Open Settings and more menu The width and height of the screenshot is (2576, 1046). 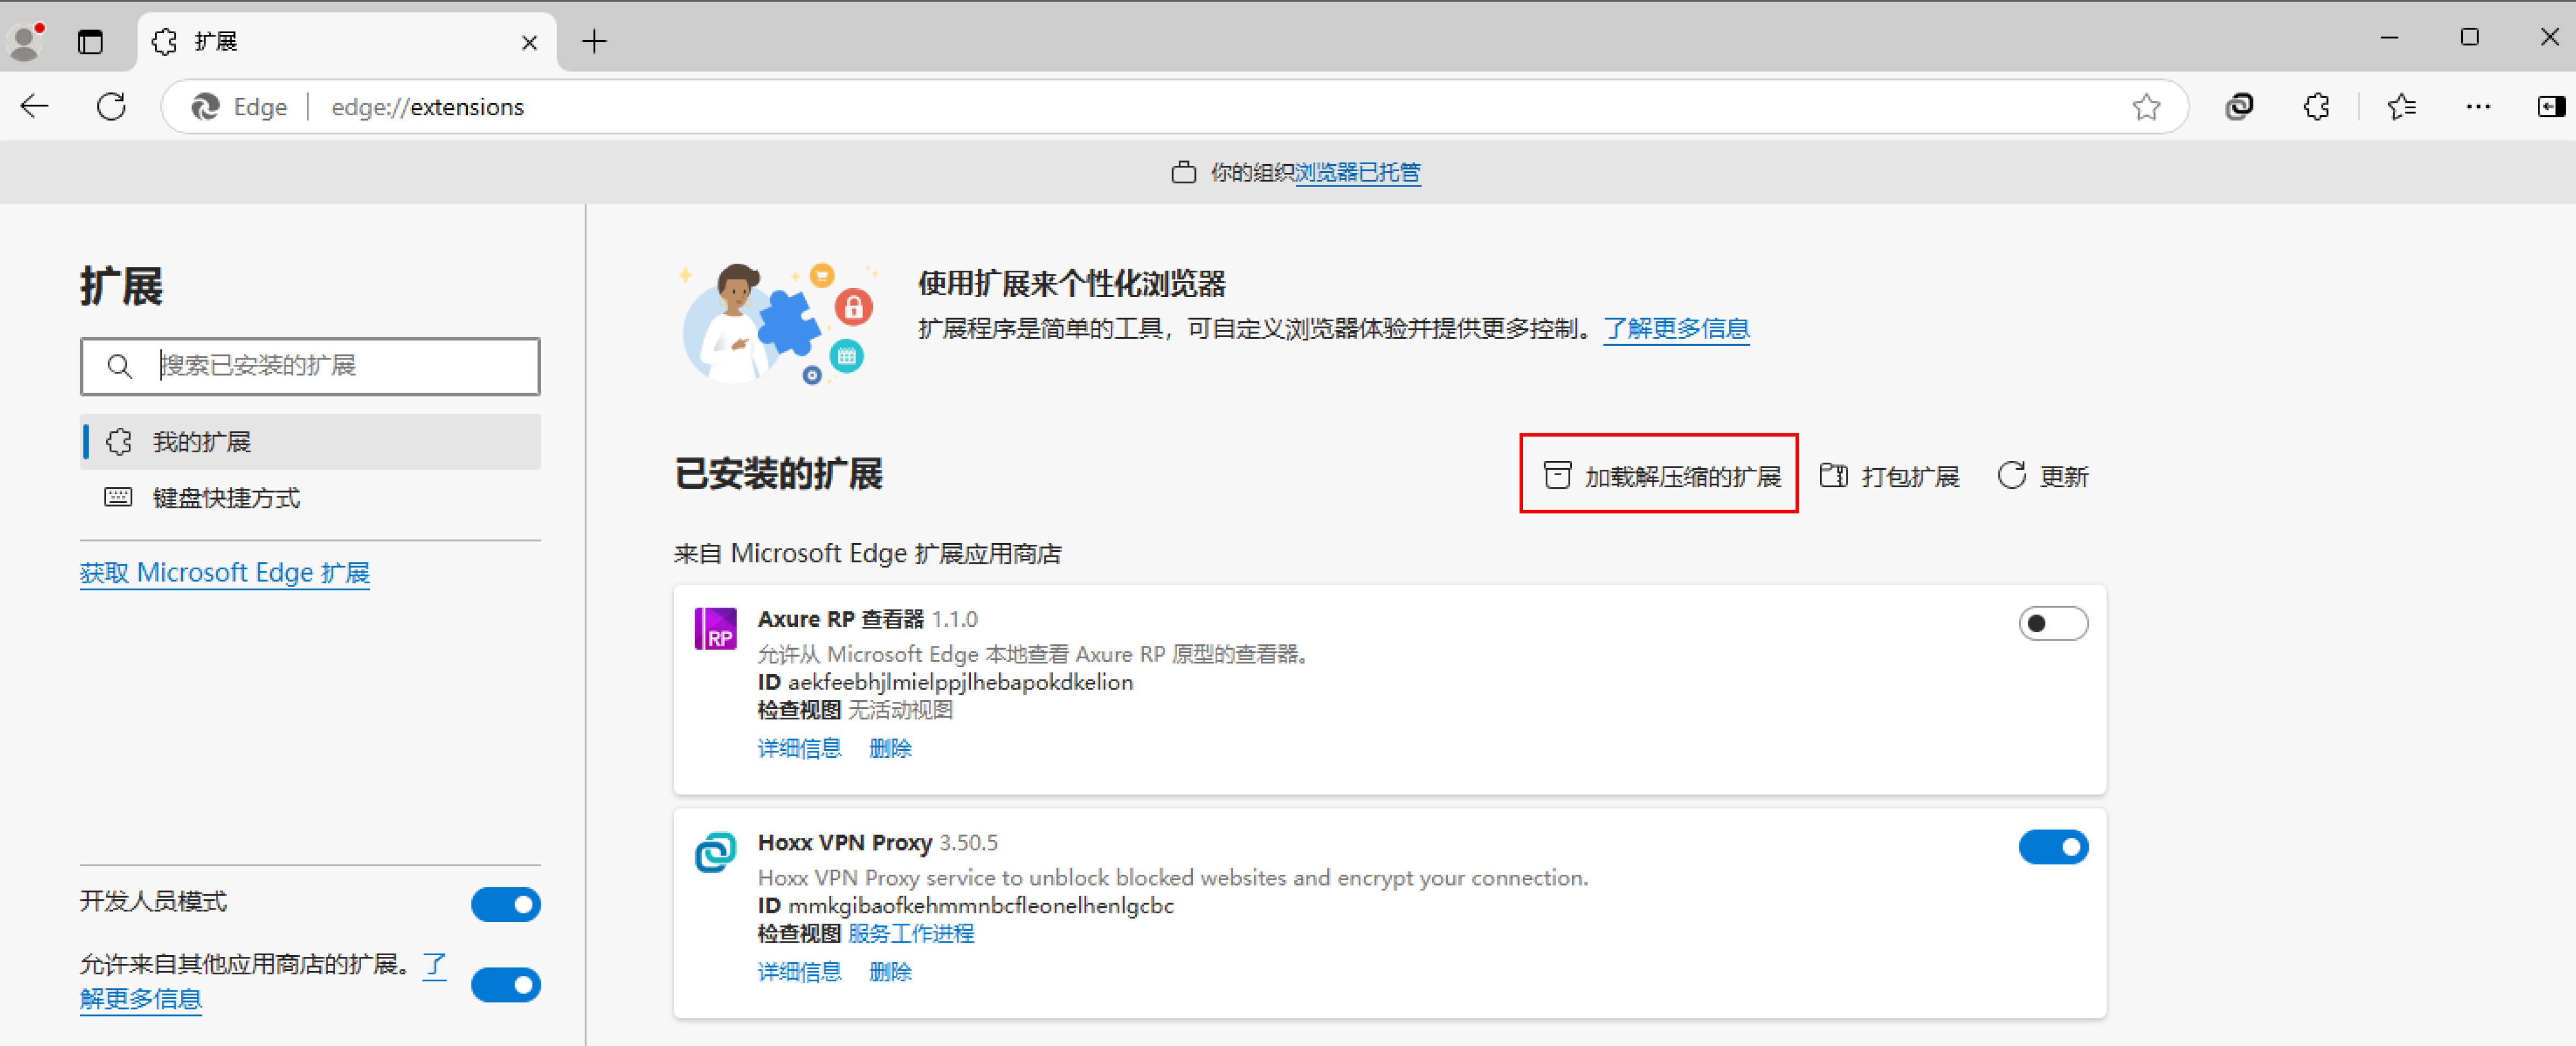click(2478, 106)
